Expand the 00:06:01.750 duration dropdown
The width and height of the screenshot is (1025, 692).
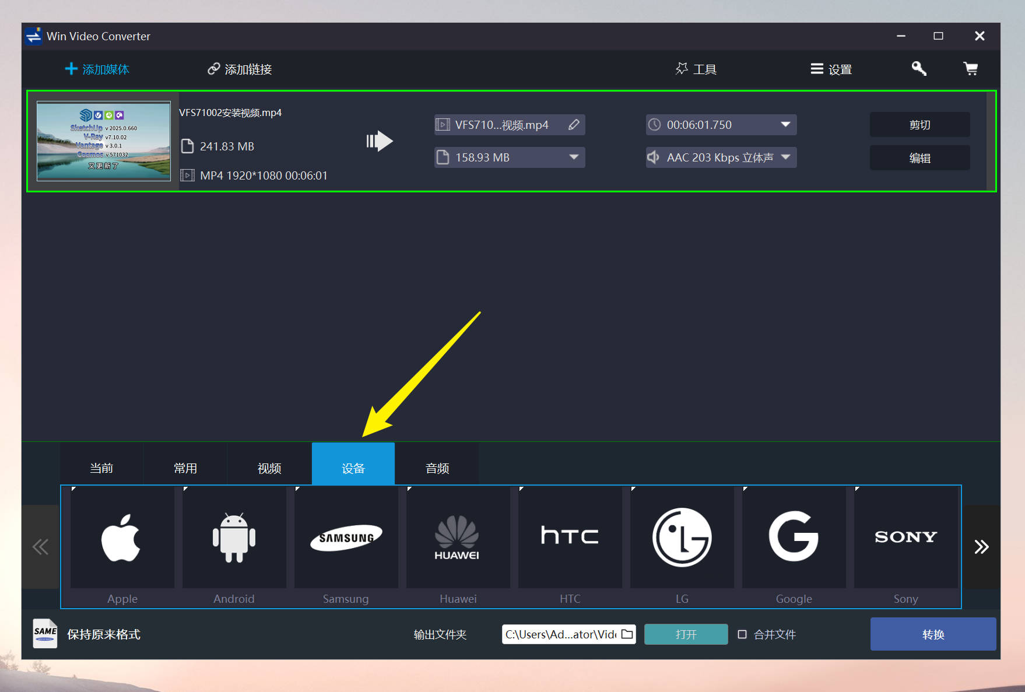tap(785, 125)
